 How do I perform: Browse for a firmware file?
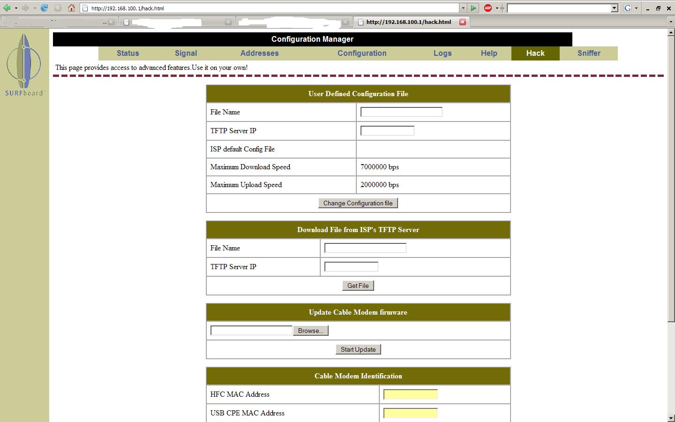(310, 331)
